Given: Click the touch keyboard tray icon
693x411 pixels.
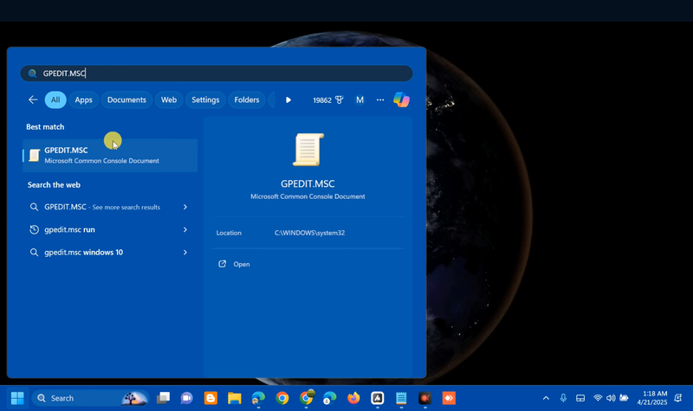Looking at the screenshot, I should click(x=580, y=398).
